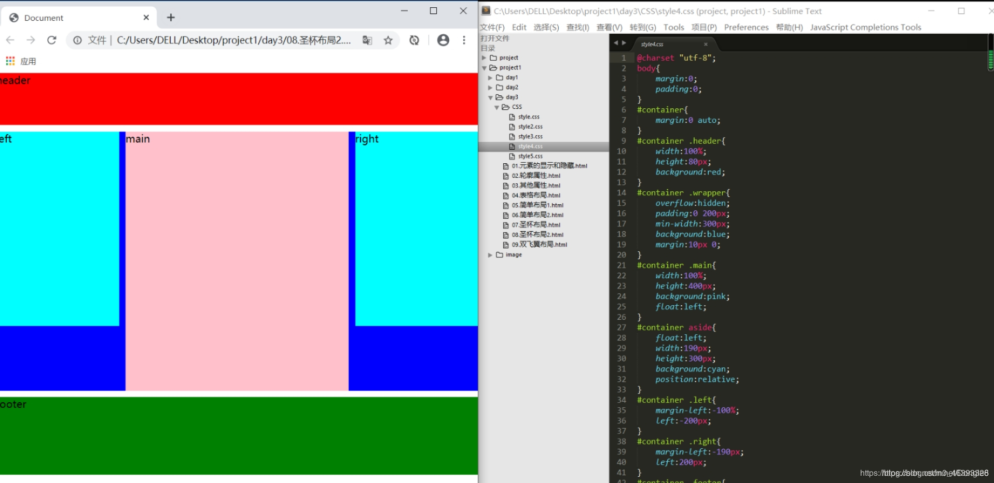Open JavaScript Completions Tools menu

click(865, 27)
